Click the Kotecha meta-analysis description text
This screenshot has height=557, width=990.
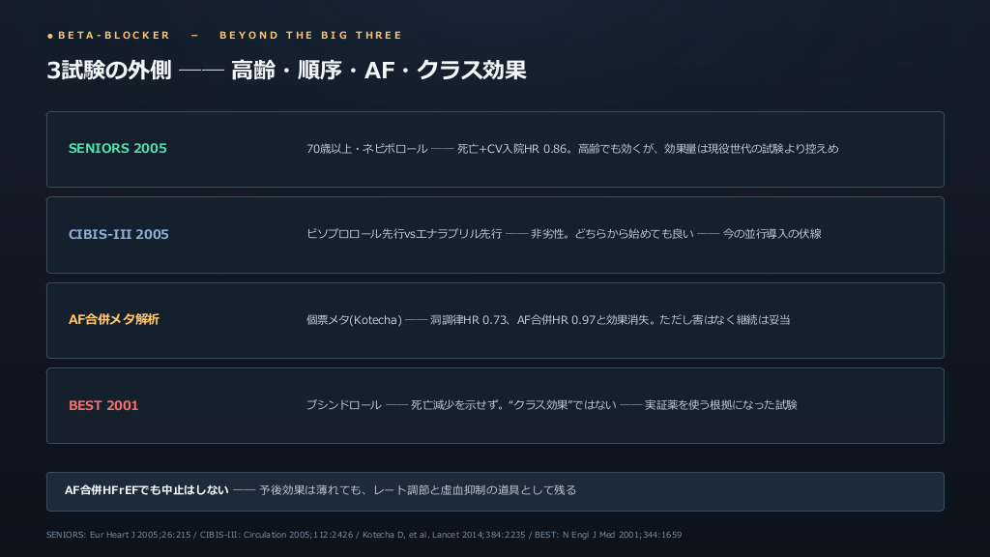(548, 320)
